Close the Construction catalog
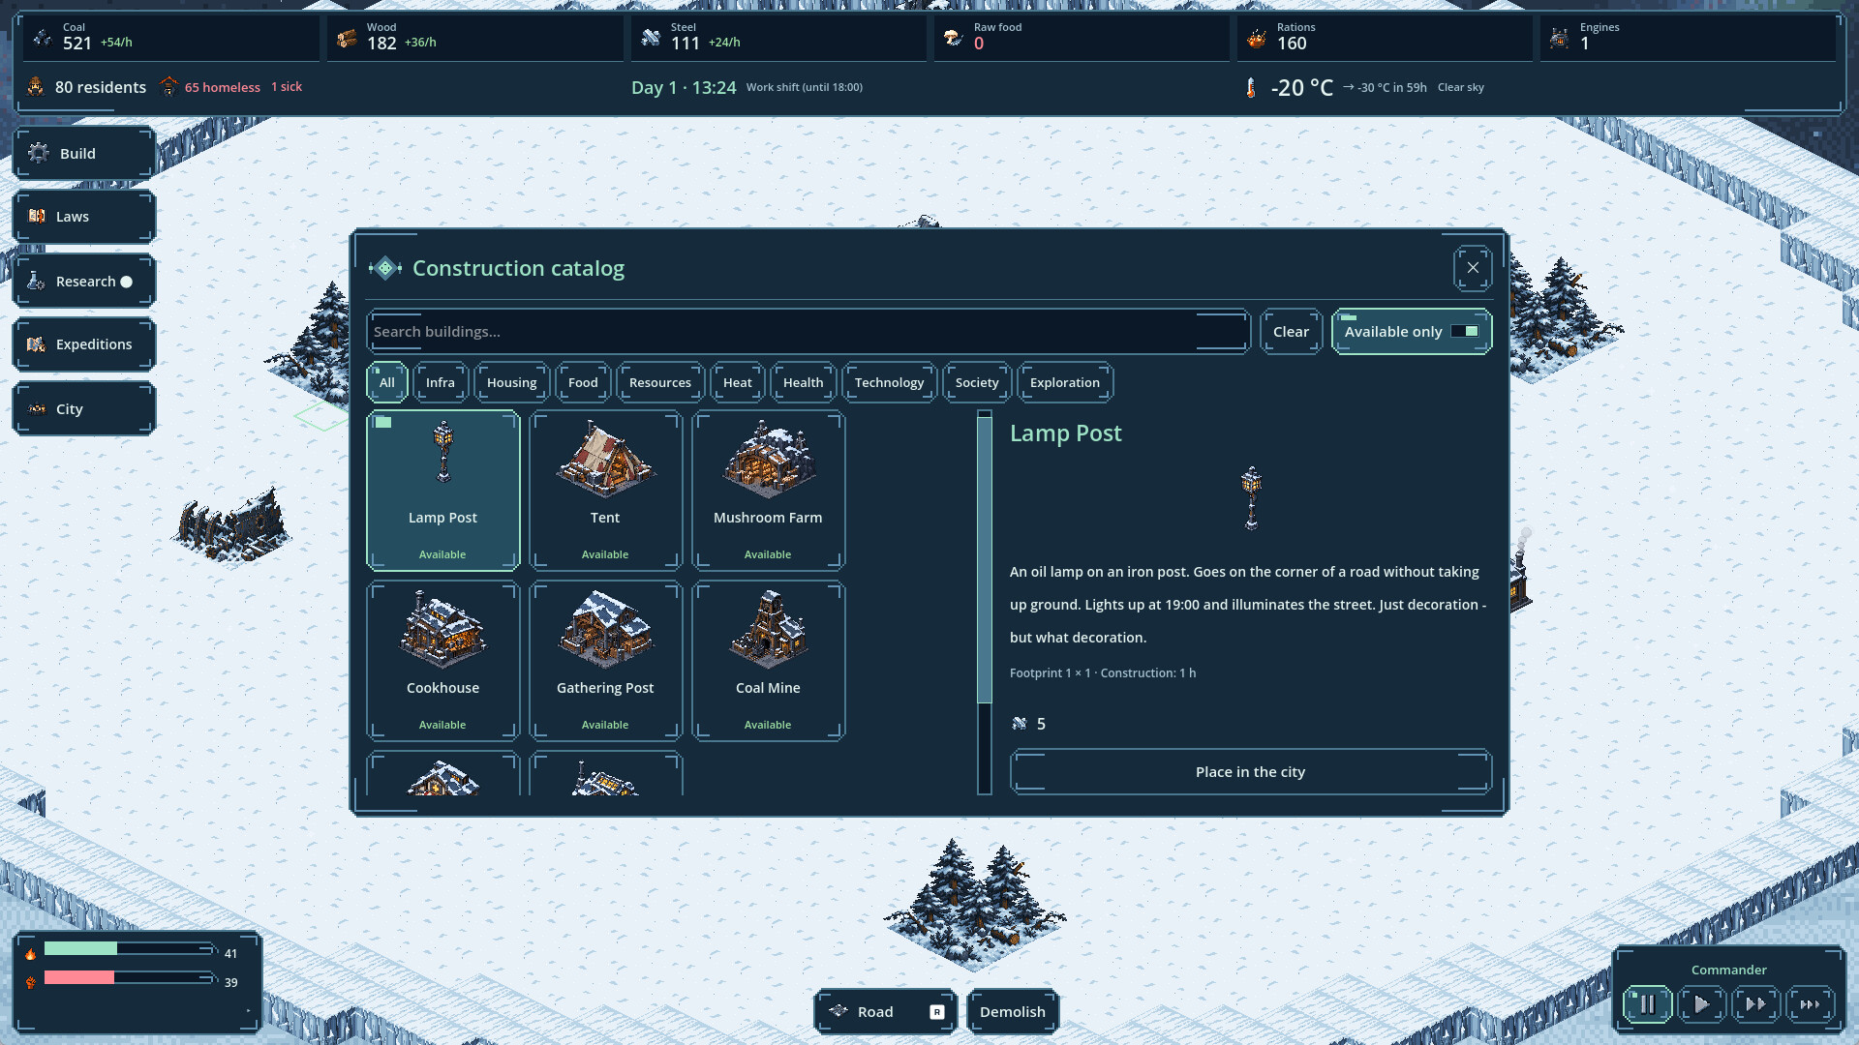This screenshot has height=1045, width=1859. [1473, 268]
